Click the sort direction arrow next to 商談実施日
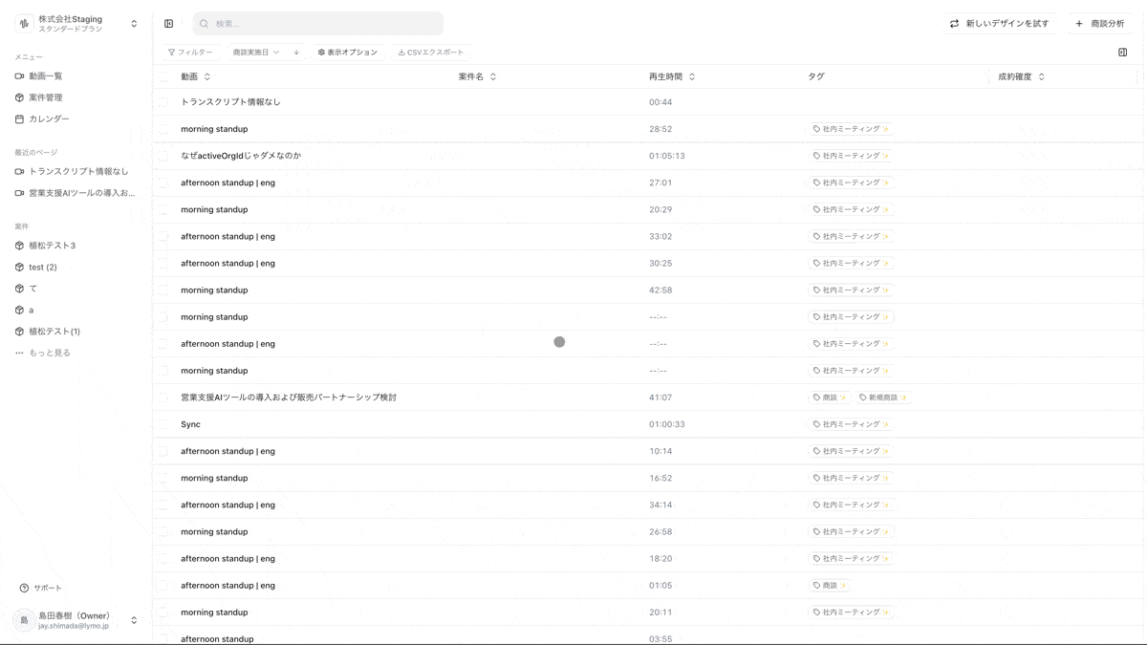Image resolution: width=1147 pixels, height=645 pixels. point(296,53)
